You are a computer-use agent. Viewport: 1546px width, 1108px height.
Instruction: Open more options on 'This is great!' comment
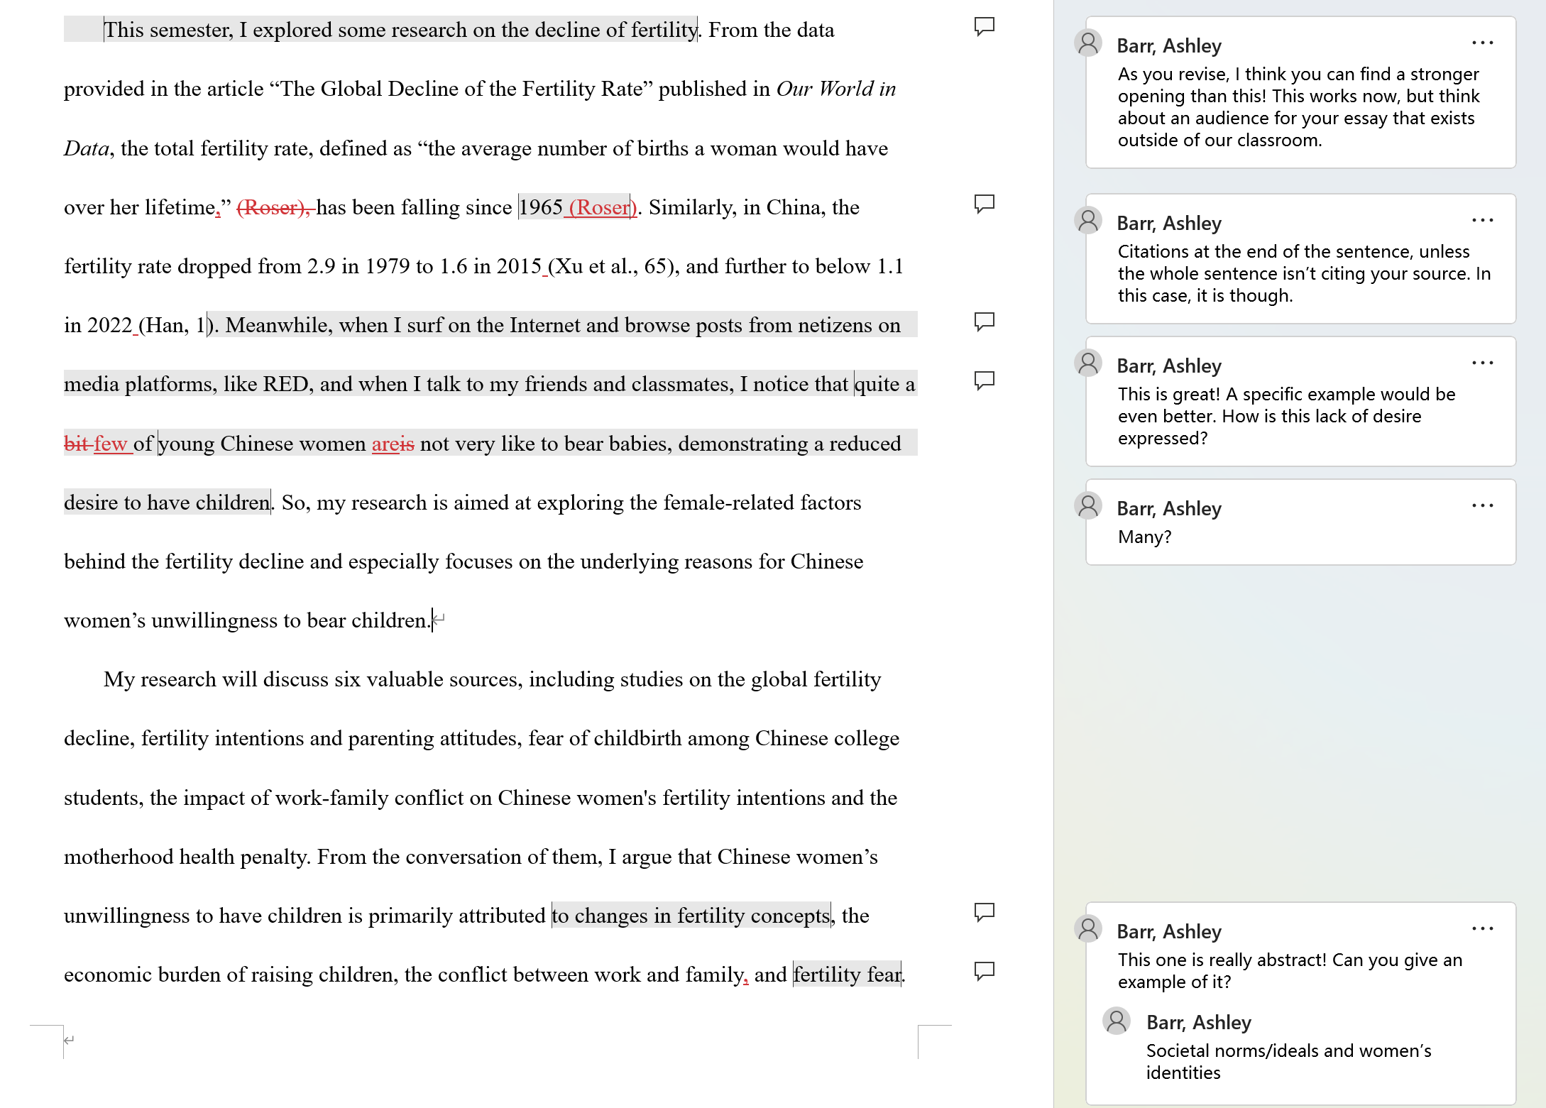click(1482, 363)
